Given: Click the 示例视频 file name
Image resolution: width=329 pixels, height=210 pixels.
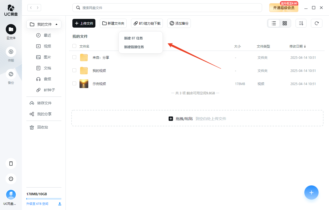Looking at the screenshot, I should [99, 84].
